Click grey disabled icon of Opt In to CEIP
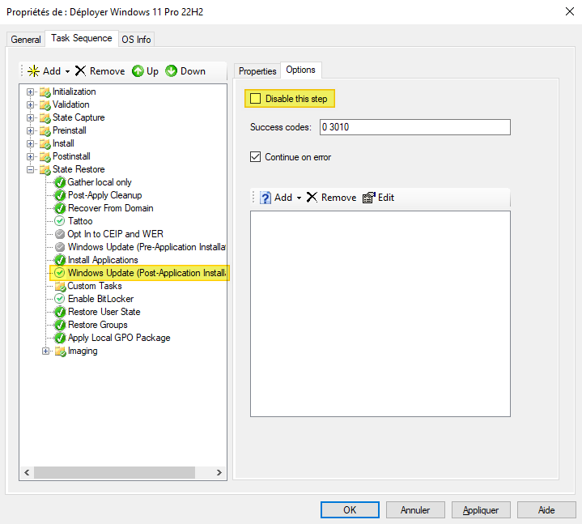Viewport: 582px width, 524px height. (59, 234)
